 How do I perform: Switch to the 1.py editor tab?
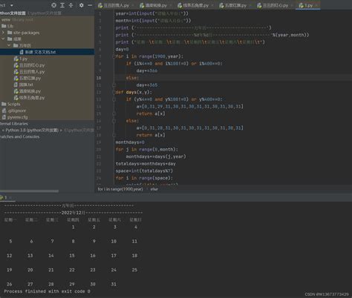click(306, 5)
